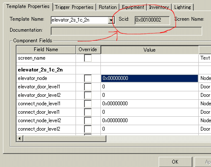Select the highlighted elevator_node value cell
Viewport: 211px width, 167px height.
pos(149,78)
